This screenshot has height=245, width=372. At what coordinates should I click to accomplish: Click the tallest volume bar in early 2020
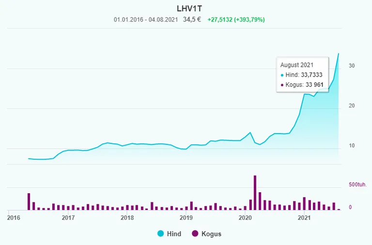pyautogui.click(x=255, y=193)
